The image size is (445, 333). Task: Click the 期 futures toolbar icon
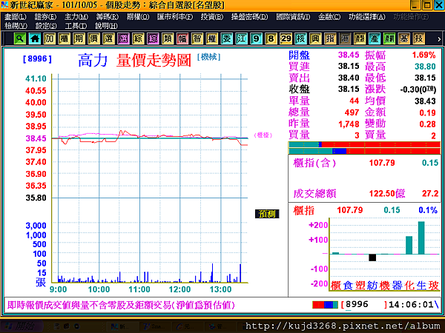79,38
